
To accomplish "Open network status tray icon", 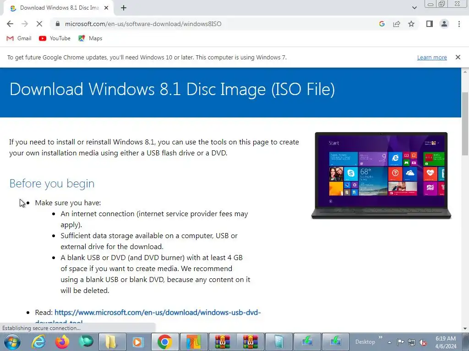I will click(x=412, y=342).
